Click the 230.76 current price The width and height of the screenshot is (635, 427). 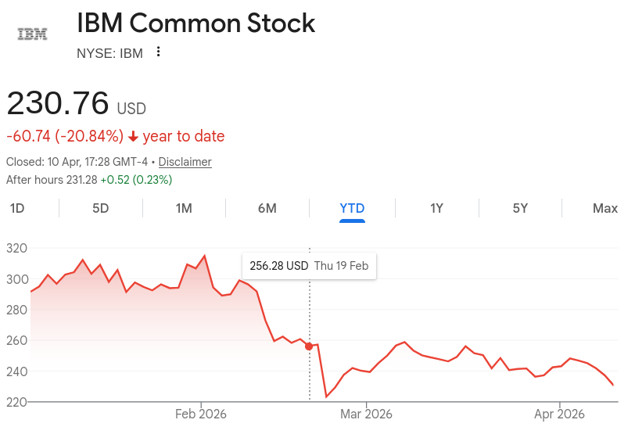58,104
